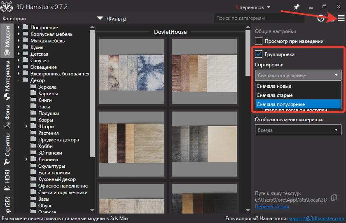
Task: Select the Еда и напитки subcategory
Action: point(54,173)
